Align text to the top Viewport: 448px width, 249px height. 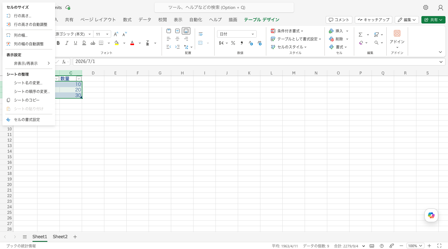pos(169,31)
